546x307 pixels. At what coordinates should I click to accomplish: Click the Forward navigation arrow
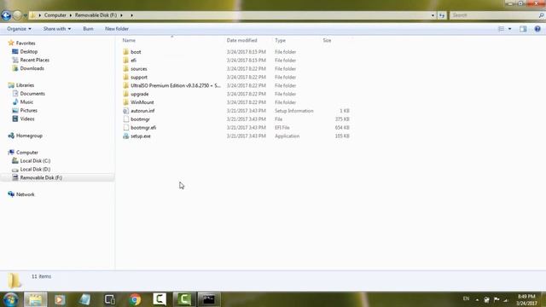pyautogui.click(x=17, y=15)
